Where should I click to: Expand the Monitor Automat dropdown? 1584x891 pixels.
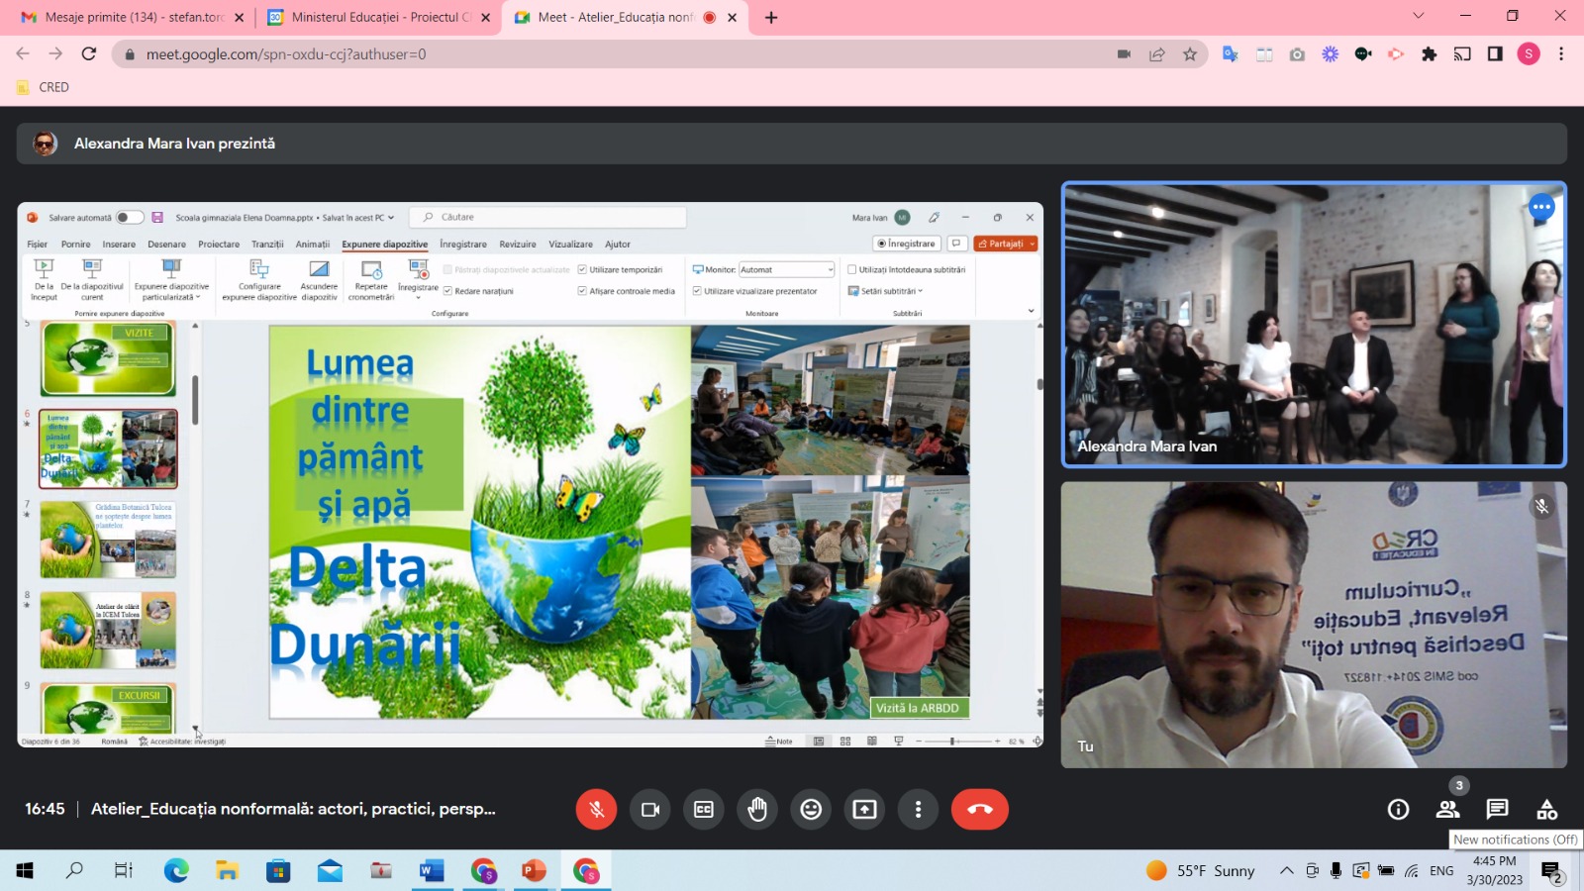[830, 269]
